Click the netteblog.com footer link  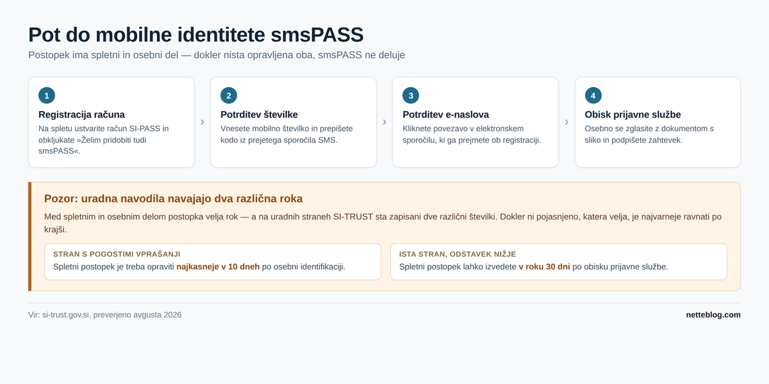click(x=713, y=315)
